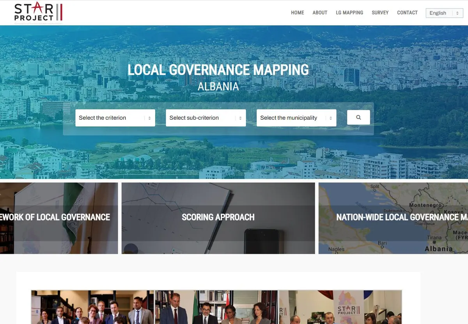
Task: Open the Select the criterion dropdown
Action: click(x=115, y=118)
